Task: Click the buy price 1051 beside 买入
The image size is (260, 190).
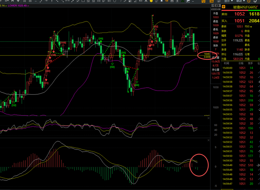Action: click(239, 21)
